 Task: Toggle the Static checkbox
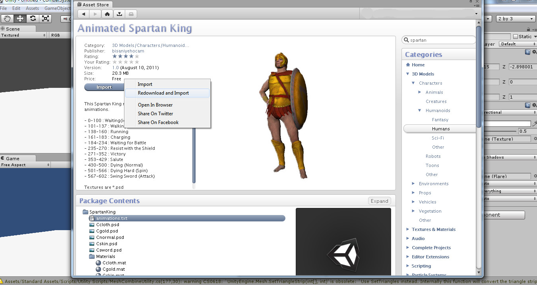(516, 37)
